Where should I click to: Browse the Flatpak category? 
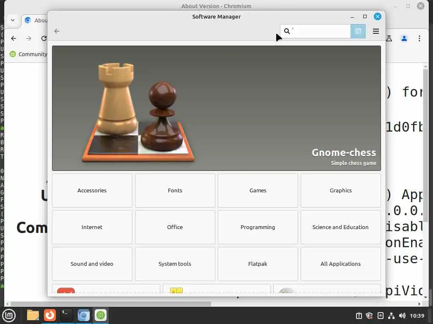pyautogui.click(x=258, y=264)
